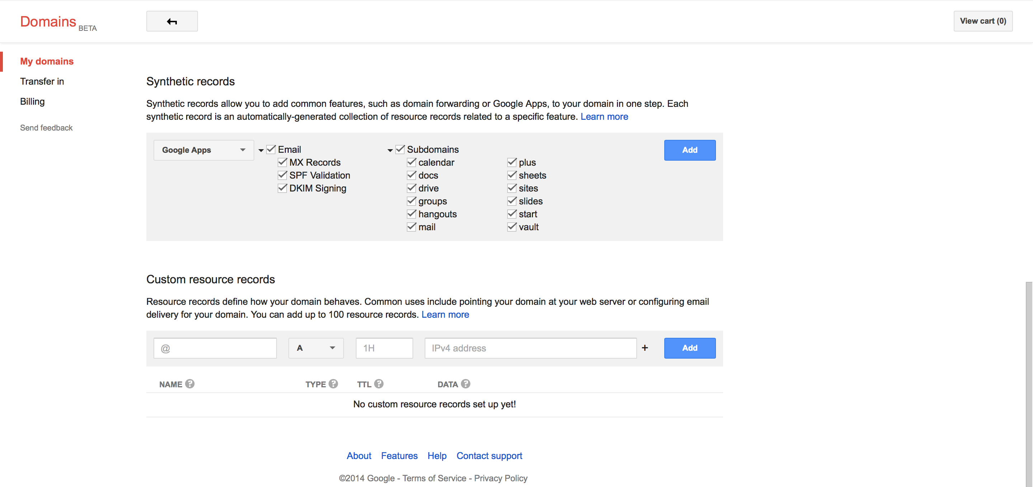The height and width of the screenshot is (487, 1033).
Task: Uncheck the DKIM Signing checkbox
Action: point(282,188)
